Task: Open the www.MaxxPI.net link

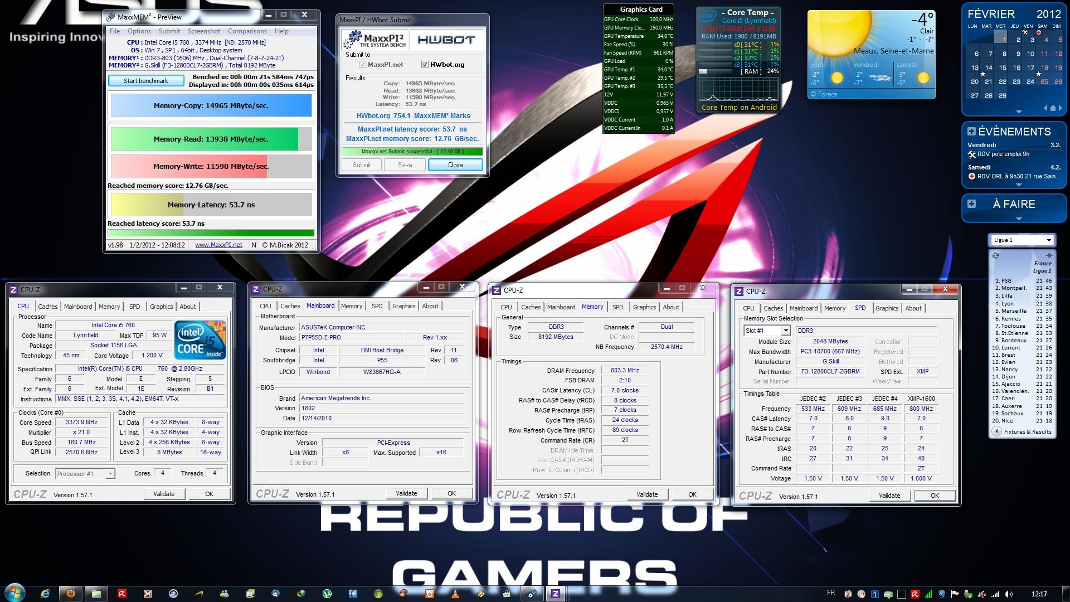Action: tap(218, 245)
